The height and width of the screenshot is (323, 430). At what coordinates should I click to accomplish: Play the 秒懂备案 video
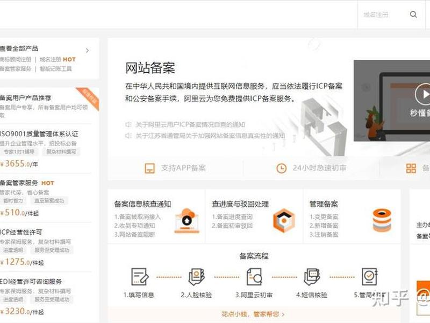click(424, 94)
